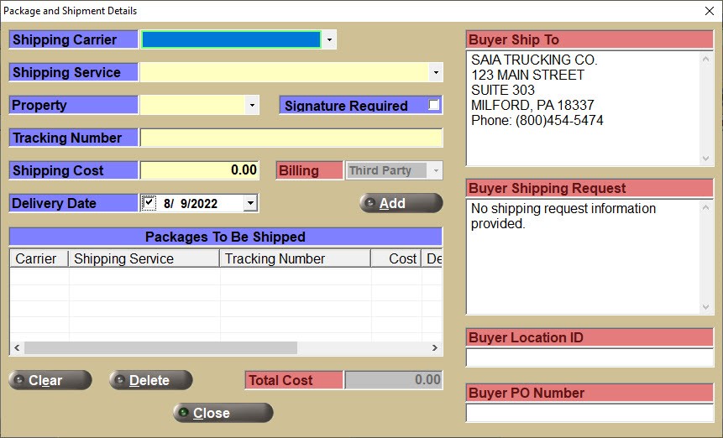Viewport: 723px width, 438px height.
Task: Uncheck the Delivery Date checkbox
Action: pyautogui.click(x=149, y=203)
